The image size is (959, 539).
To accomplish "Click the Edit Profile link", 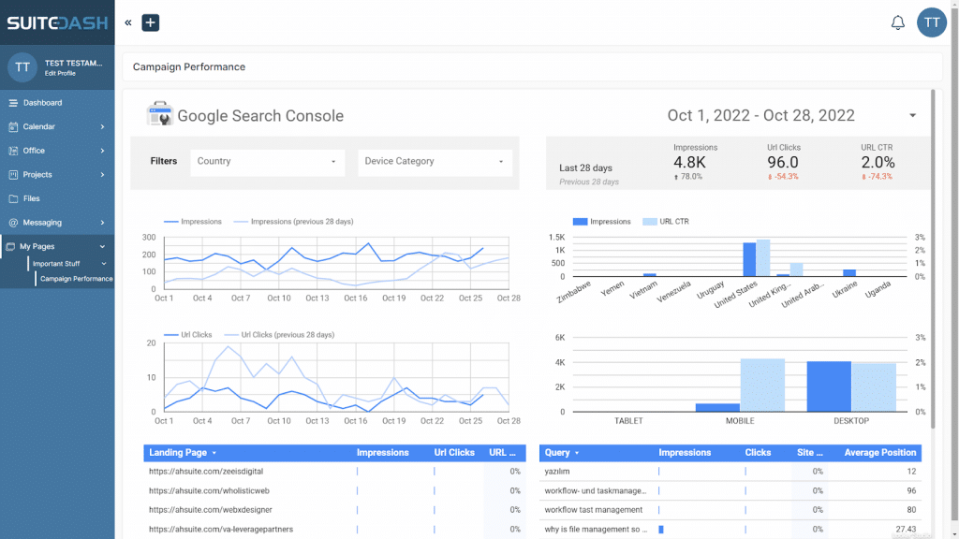I will click(x=63, y=73).
